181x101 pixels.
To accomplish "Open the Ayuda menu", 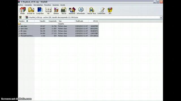I will tap(63, 5).
